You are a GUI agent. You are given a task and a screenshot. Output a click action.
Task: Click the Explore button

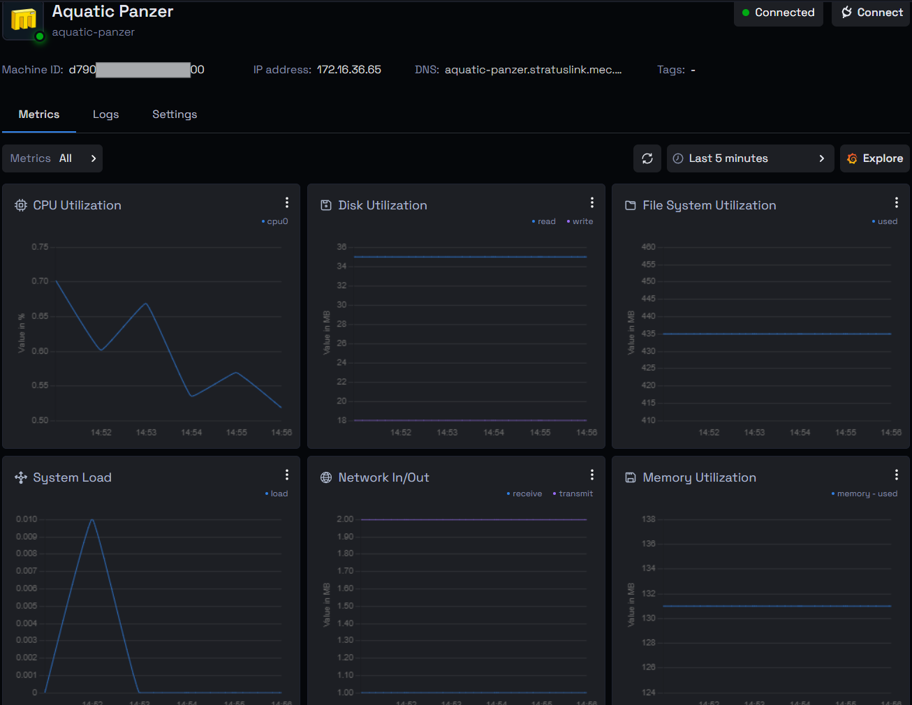875,158
